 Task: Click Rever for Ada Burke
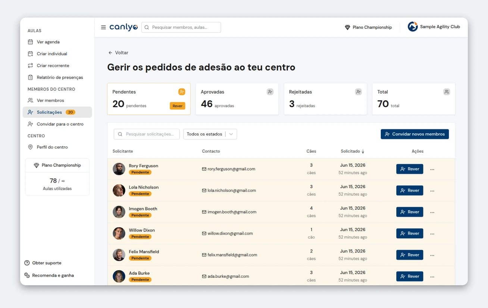point(410,276)
